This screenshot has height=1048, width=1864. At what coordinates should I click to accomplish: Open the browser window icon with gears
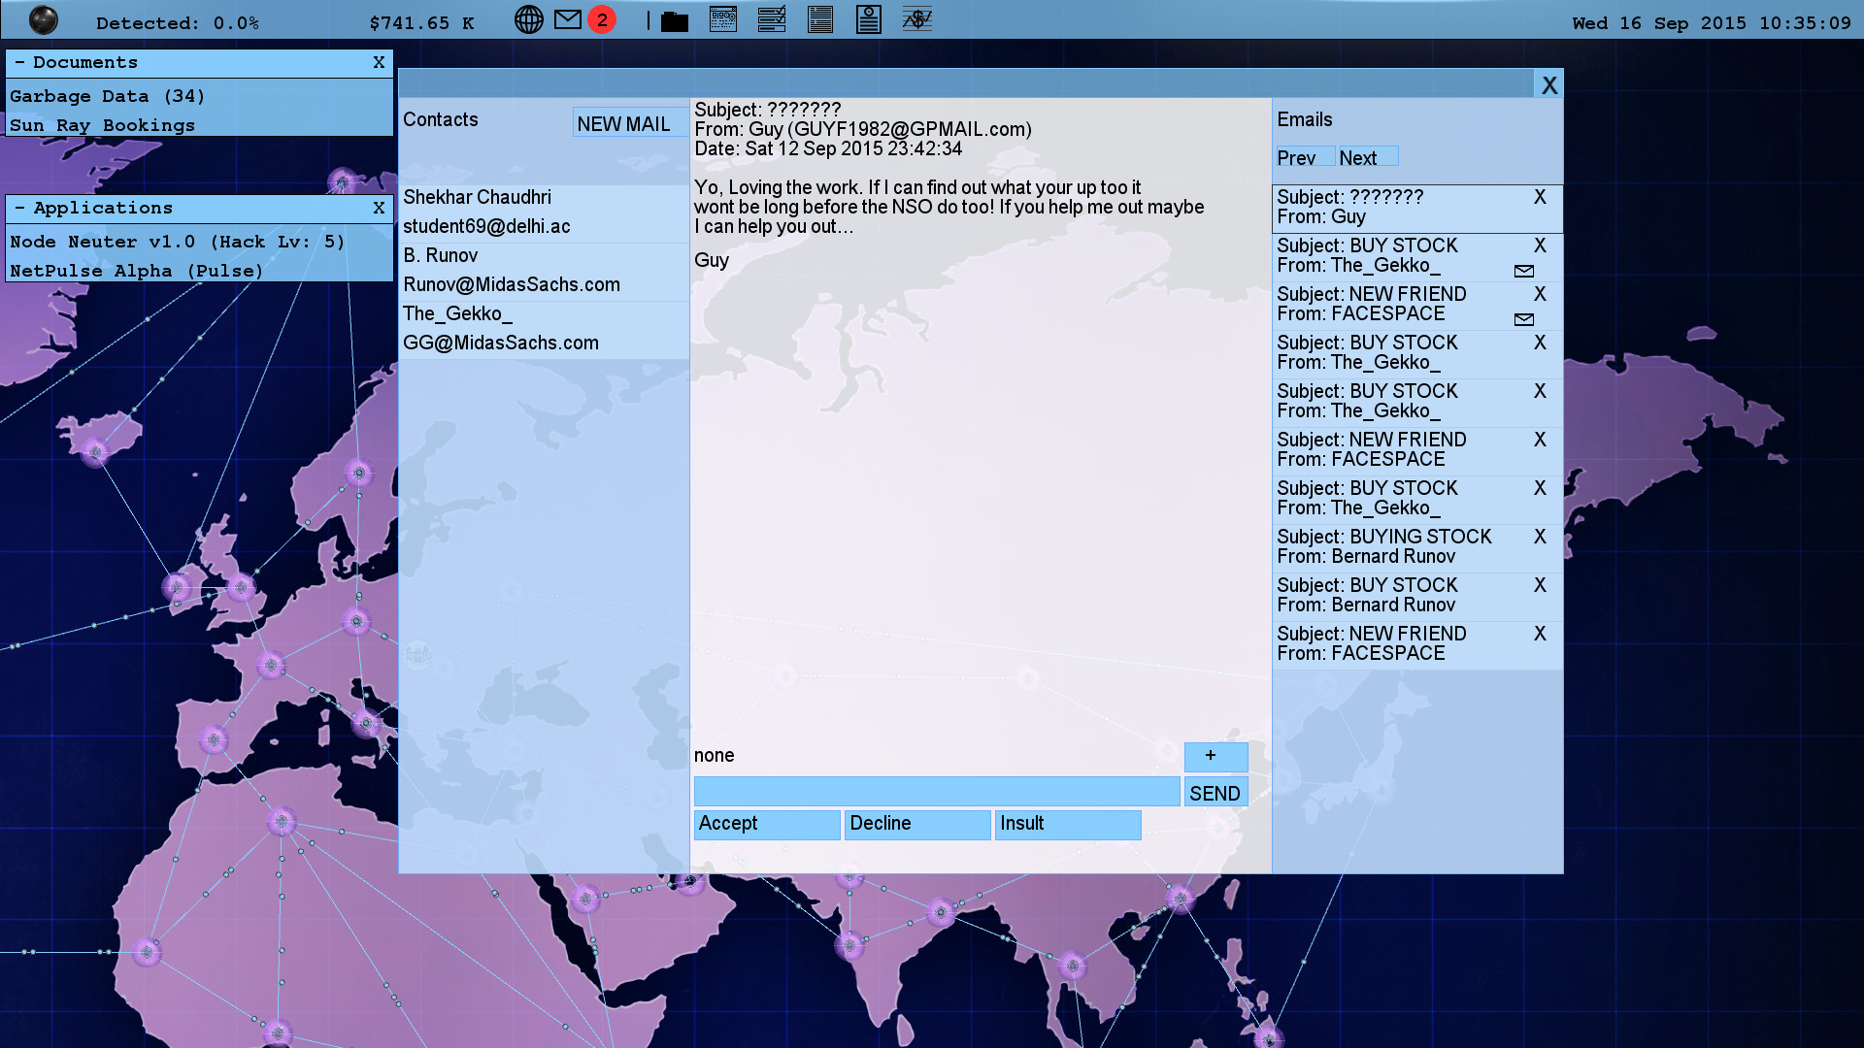pyautogui.click(x=723, y=18)
